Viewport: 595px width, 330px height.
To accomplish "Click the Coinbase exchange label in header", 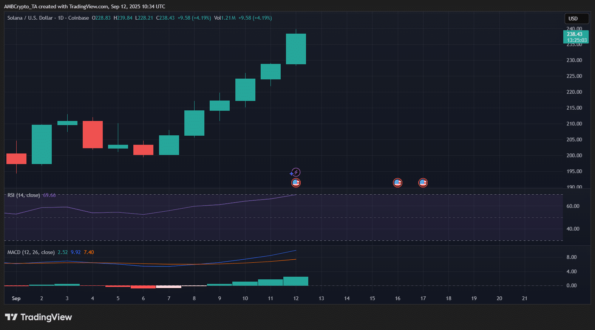I will point(79,18).
